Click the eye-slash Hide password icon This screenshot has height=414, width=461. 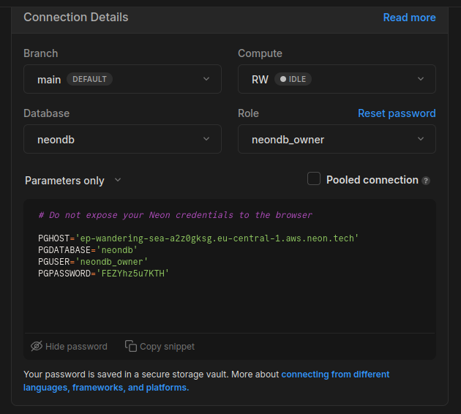[37, 346]
